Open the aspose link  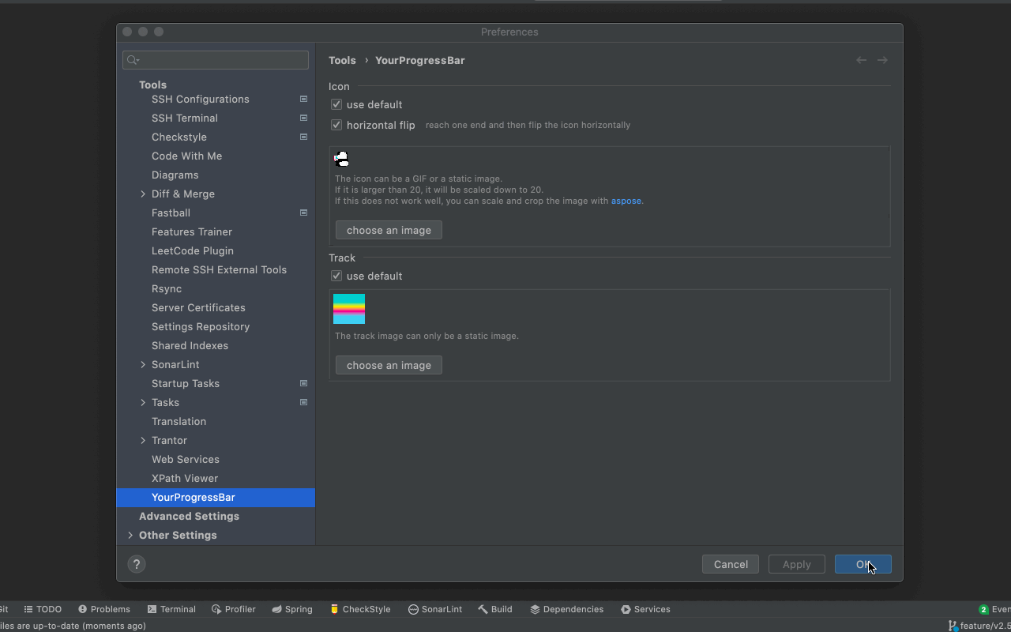click(626, 201)
